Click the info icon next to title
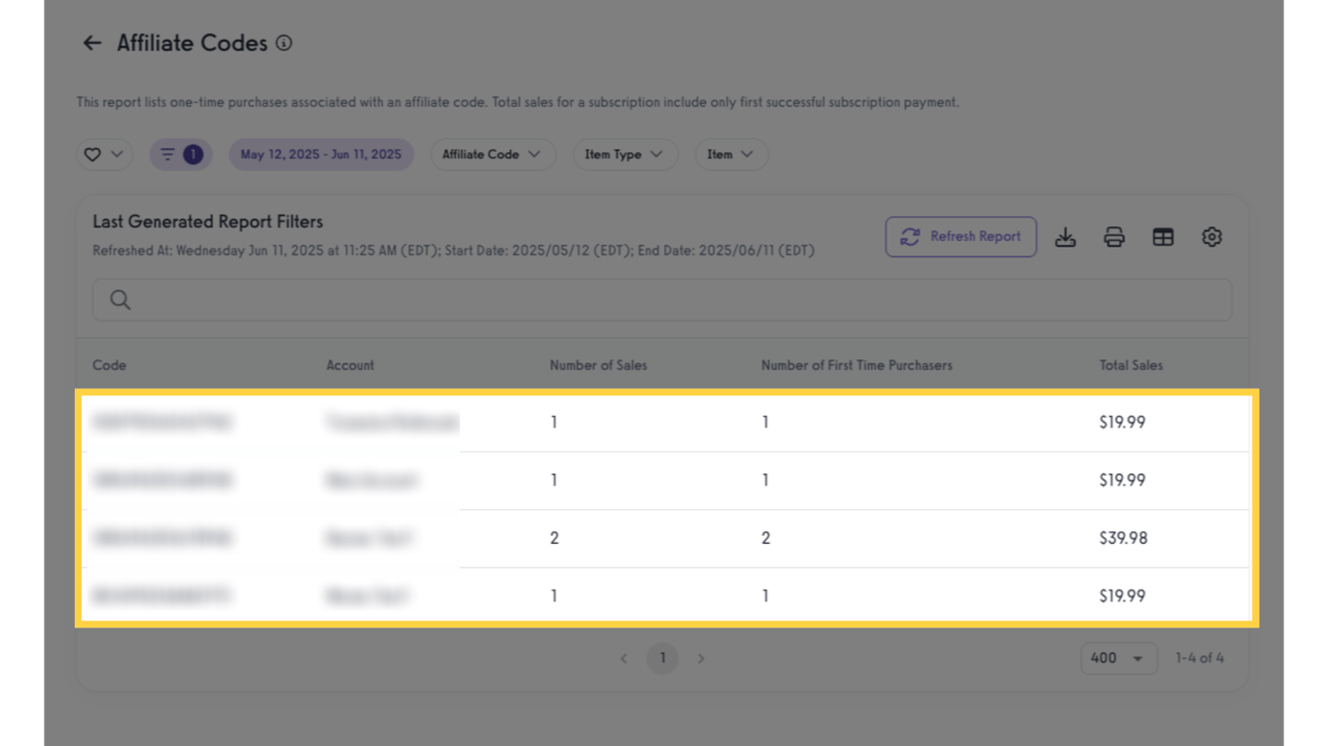Viewport: 1328px width, 746px height. (x=284, y=43)
